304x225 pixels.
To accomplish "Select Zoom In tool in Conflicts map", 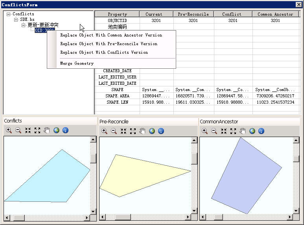I will click(9, 130).
